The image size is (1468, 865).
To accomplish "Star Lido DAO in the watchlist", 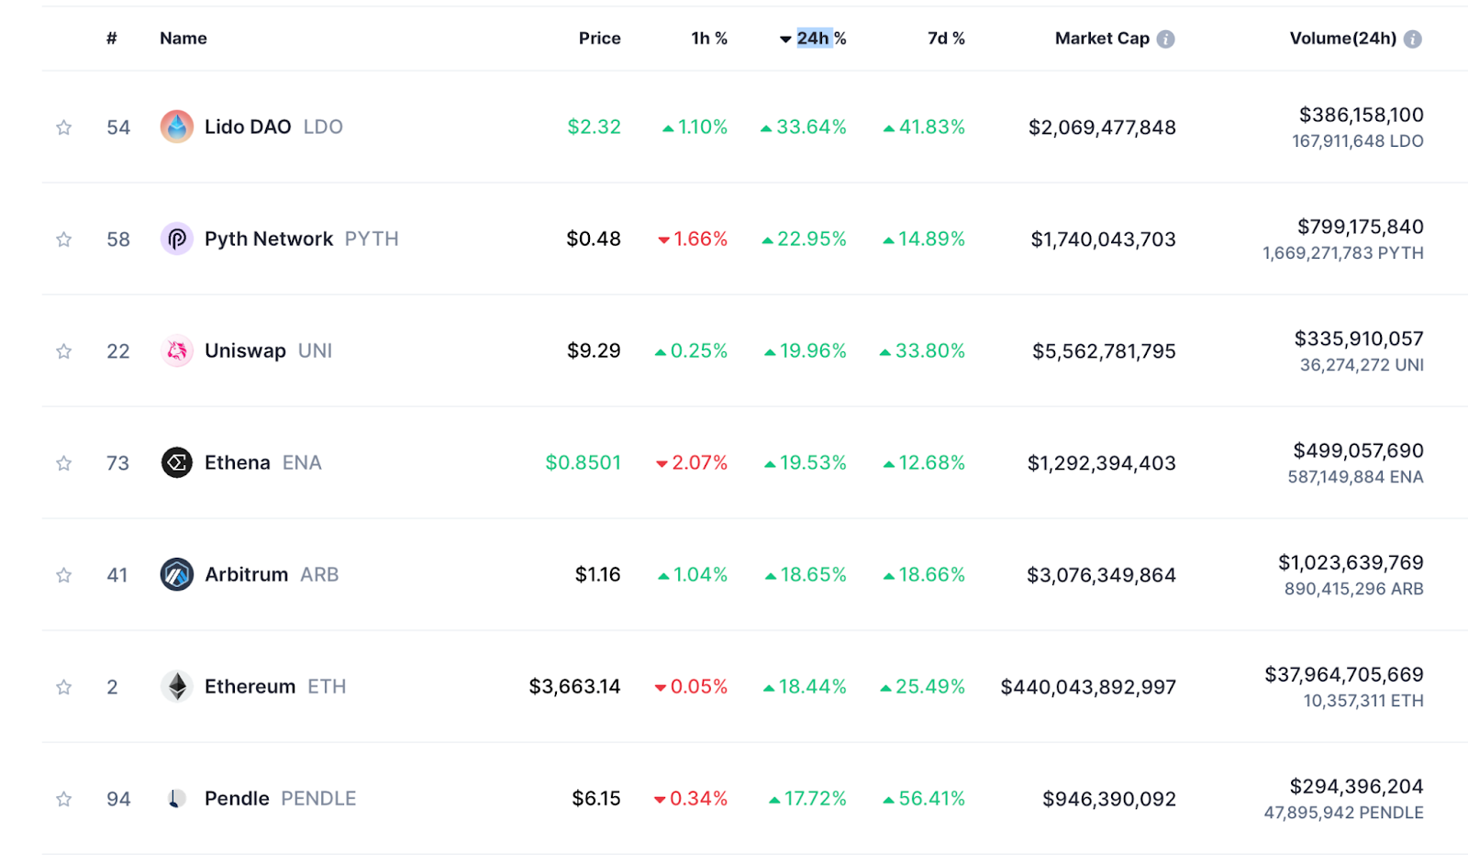I will pyautogui.click(x=63, y=128).
